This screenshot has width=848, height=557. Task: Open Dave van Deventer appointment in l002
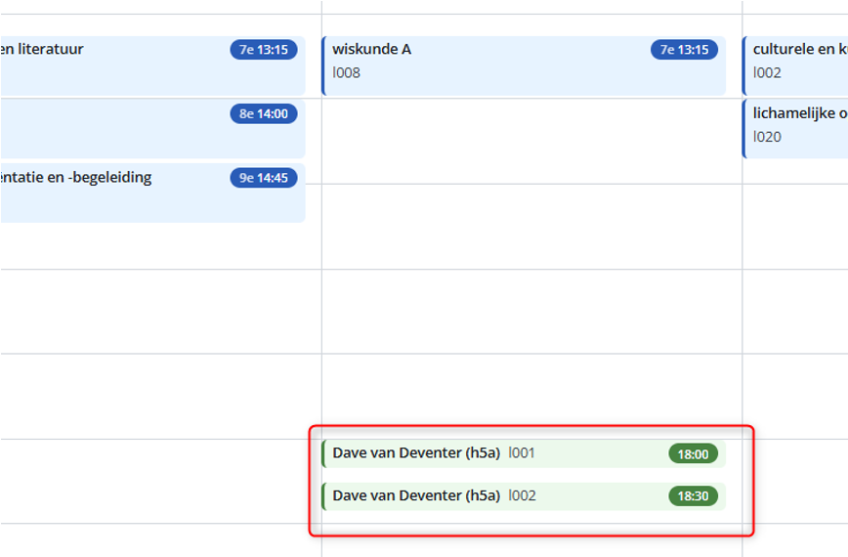point(415,496)
